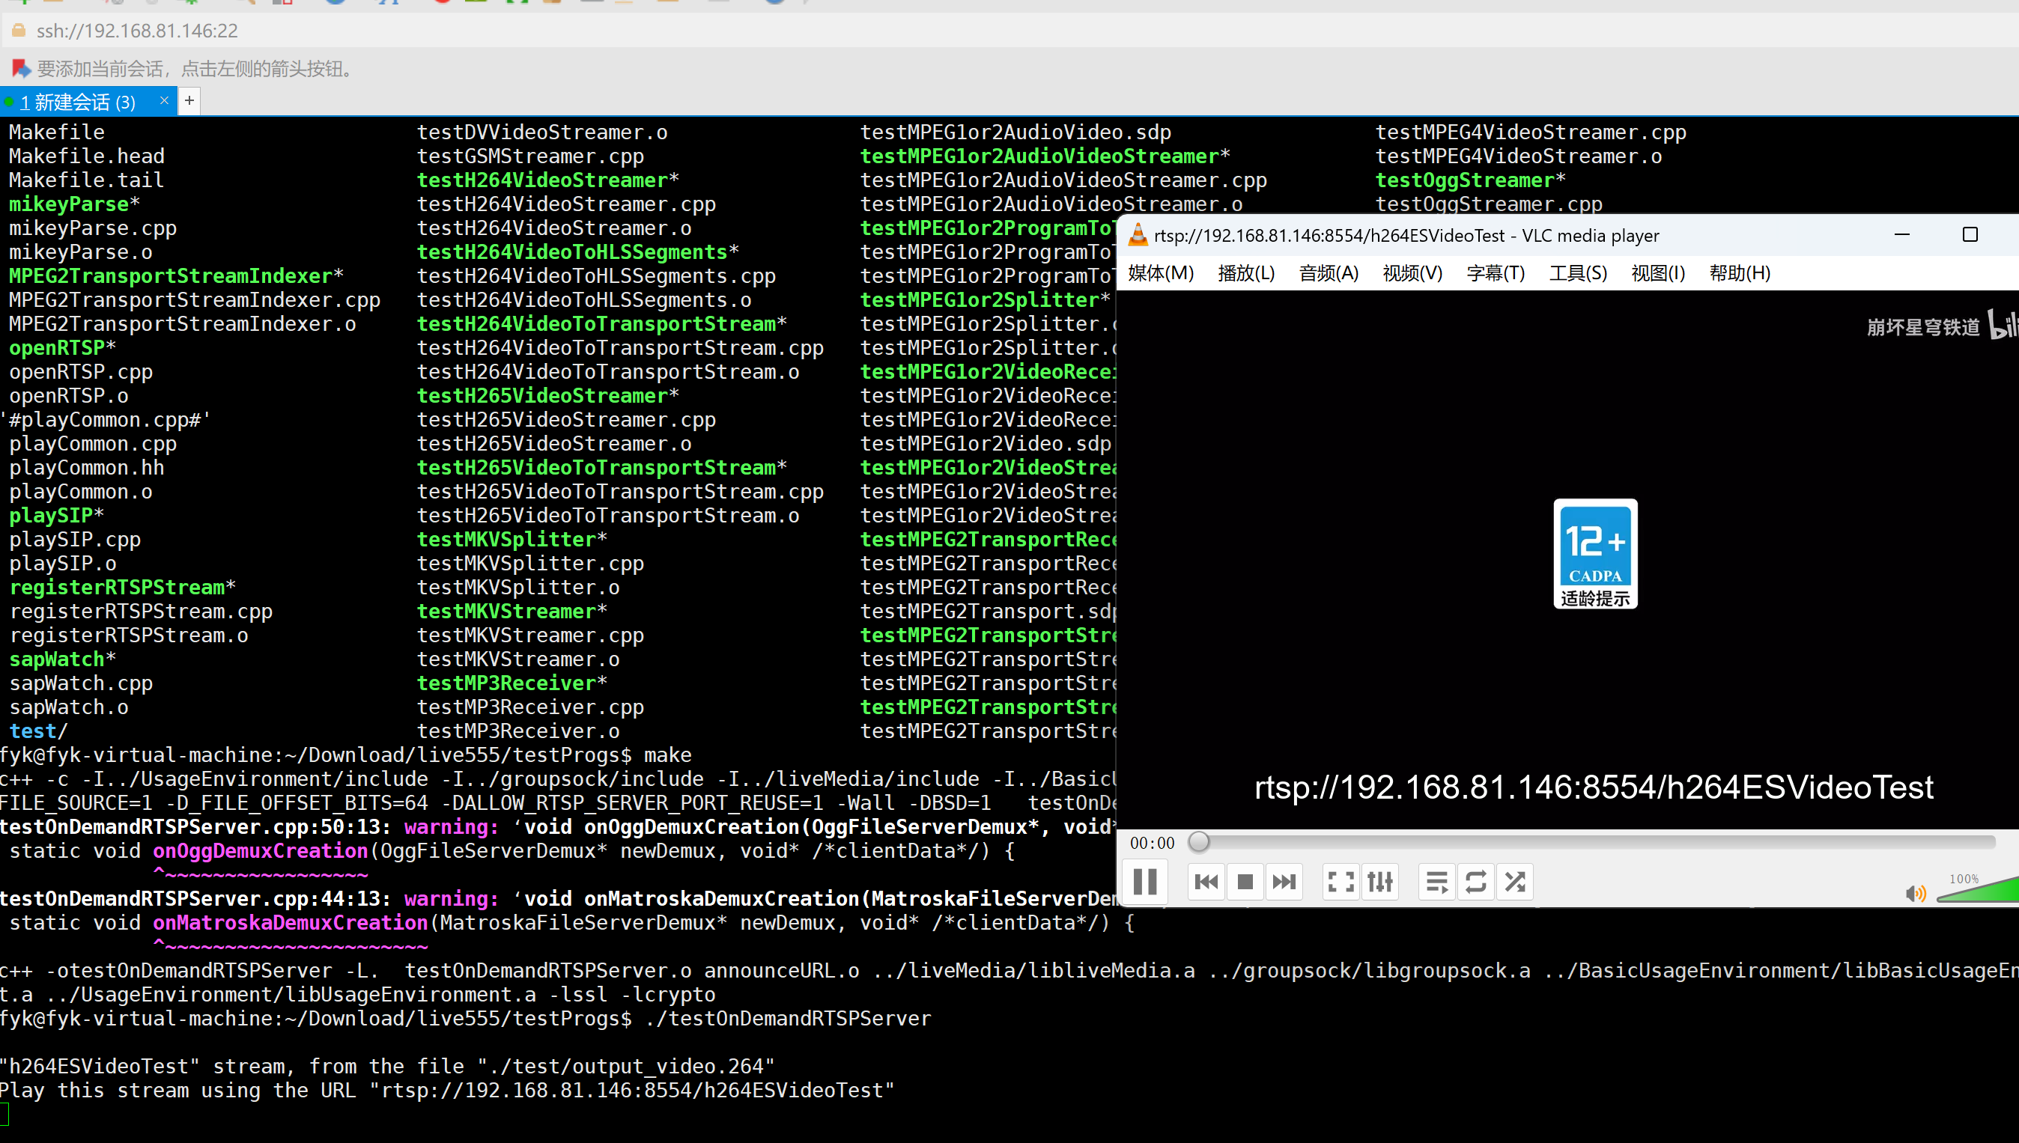Click the '#playCommon.cpp#' entry
2019x1143 pixels.
pos(107,420)
